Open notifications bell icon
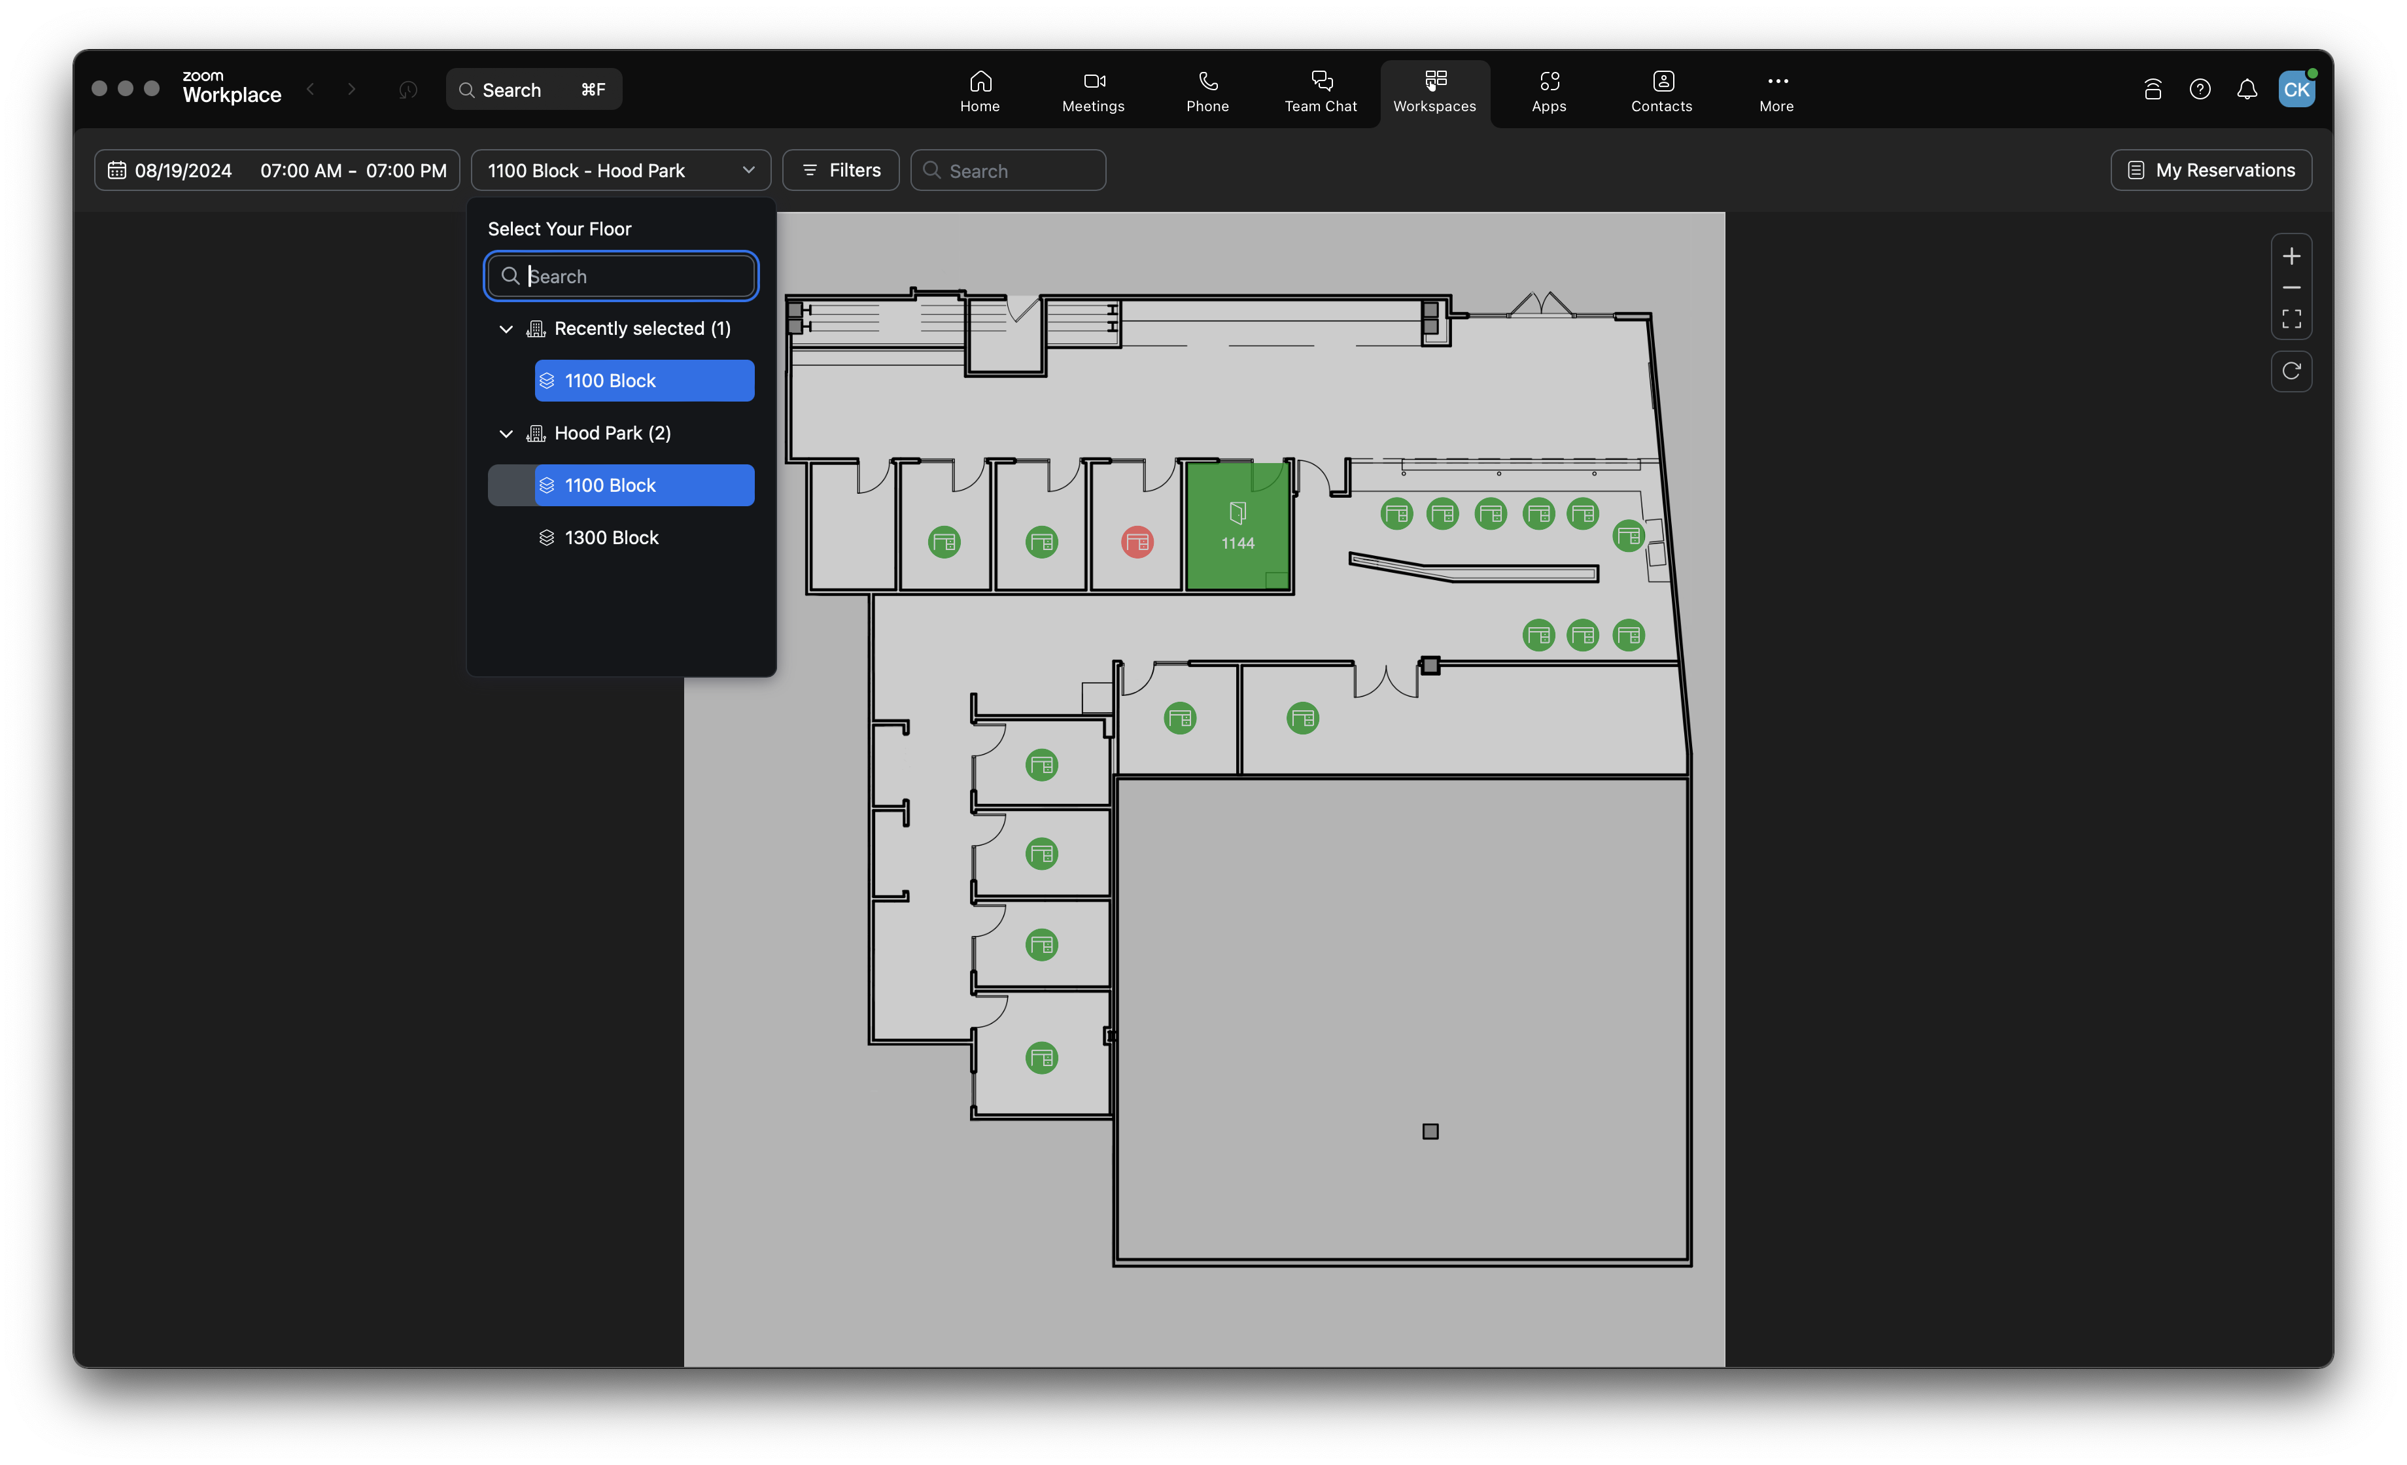Image resolution: width=2407 pixels, height=1465 pixels. click(x=2247, y=90)
